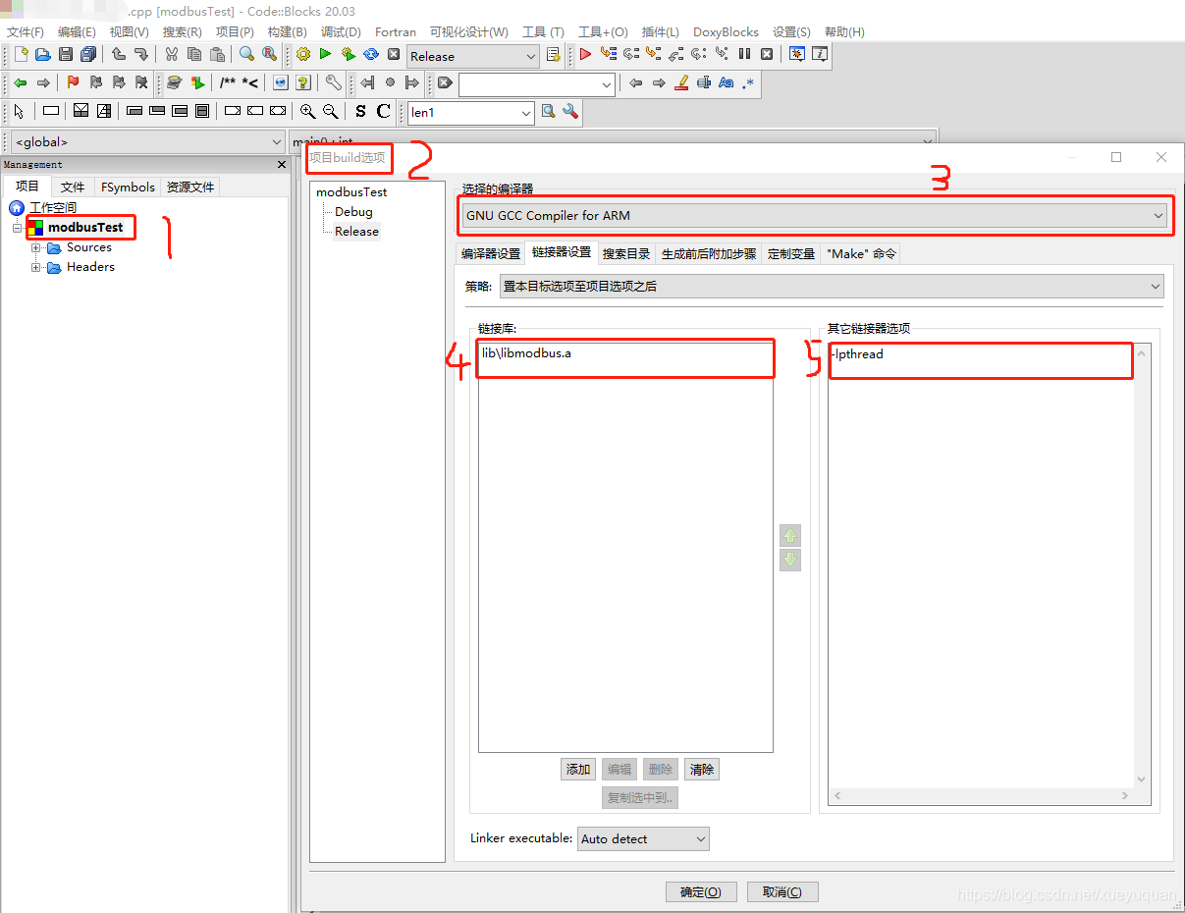The image size is (1185, 913).
Task: Switch to the 搜索目录 tab
Action: click(x=626, y=253)
